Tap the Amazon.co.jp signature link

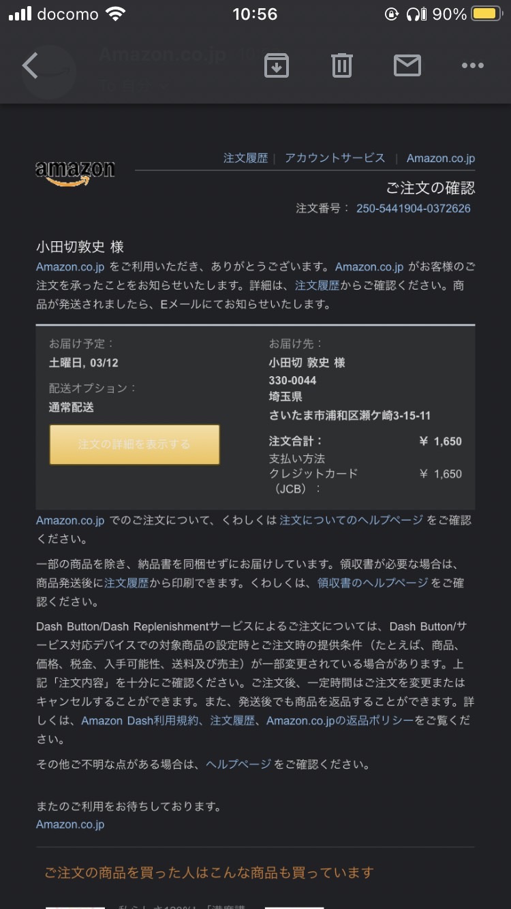click(70, 825)
